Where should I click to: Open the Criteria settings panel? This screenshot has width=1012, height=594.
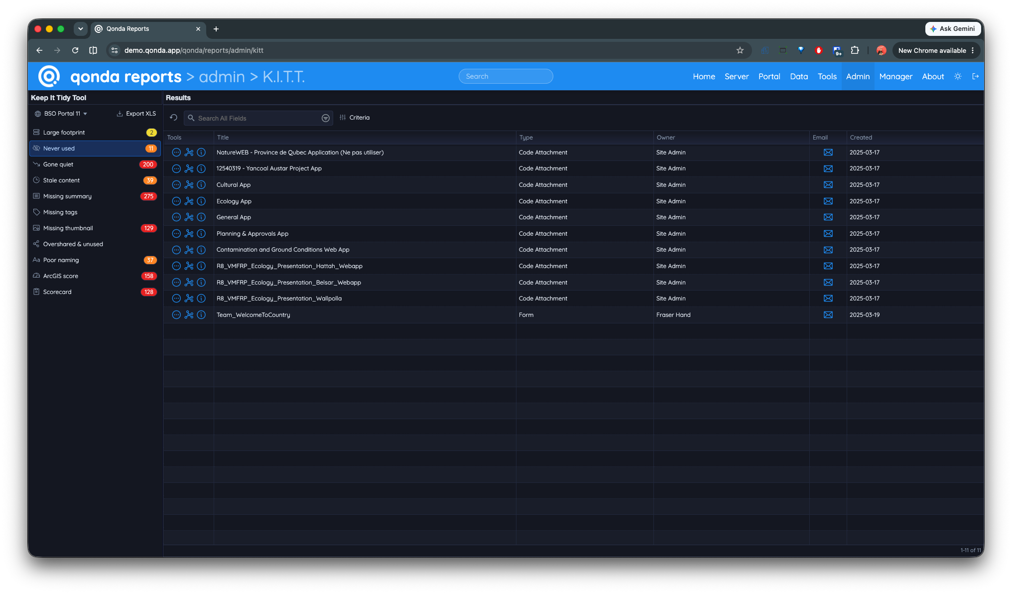pyautogui.click(x=355, y=118)
